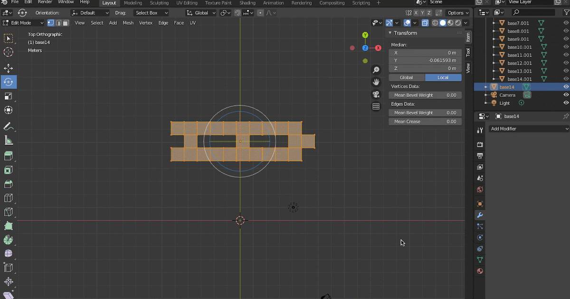Toggle visibility of Camera in outliner
The height and width of the screenshot is (299, 570).
(566, 95)
